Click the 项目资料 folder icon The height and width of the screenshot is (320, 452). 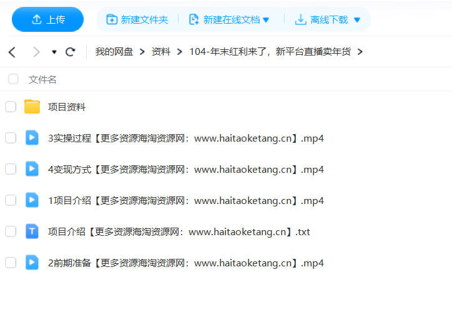32,107
